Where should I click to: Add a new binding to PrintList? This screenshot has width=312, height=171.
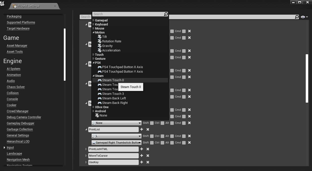(x=141, y=129)
